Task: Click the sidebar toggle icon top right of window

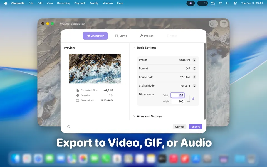Action: click(223, 24)
